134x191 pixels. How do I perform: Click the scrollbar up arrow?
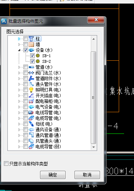94,39
